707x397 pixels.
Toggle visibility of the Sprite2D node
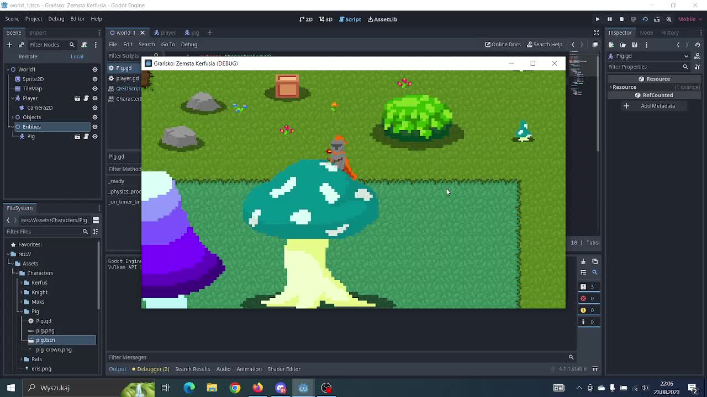94,79
